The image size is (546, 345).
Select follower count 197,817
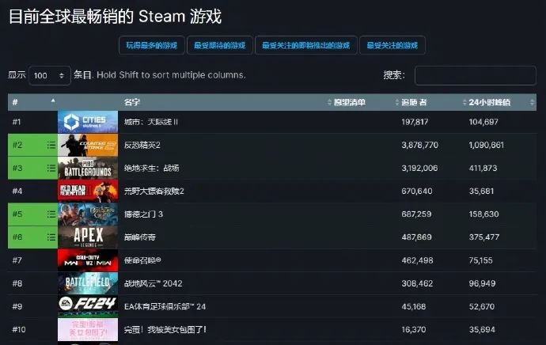[x=415, y=122]
